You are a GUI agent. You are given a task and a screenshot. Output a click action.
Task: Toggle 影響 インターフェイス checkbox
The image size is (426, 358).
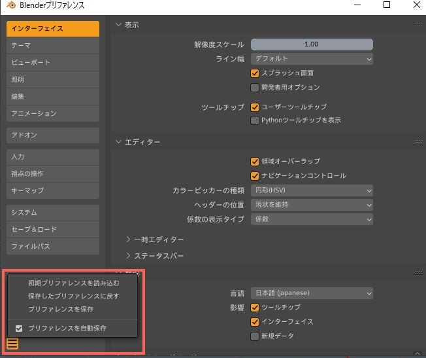coord(255,322)
